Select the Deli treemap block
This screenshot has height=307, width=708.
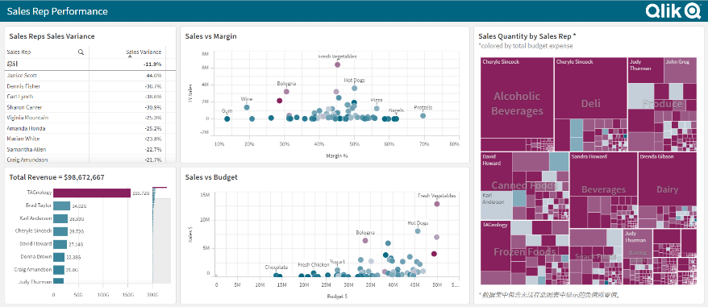click(590, 104)
